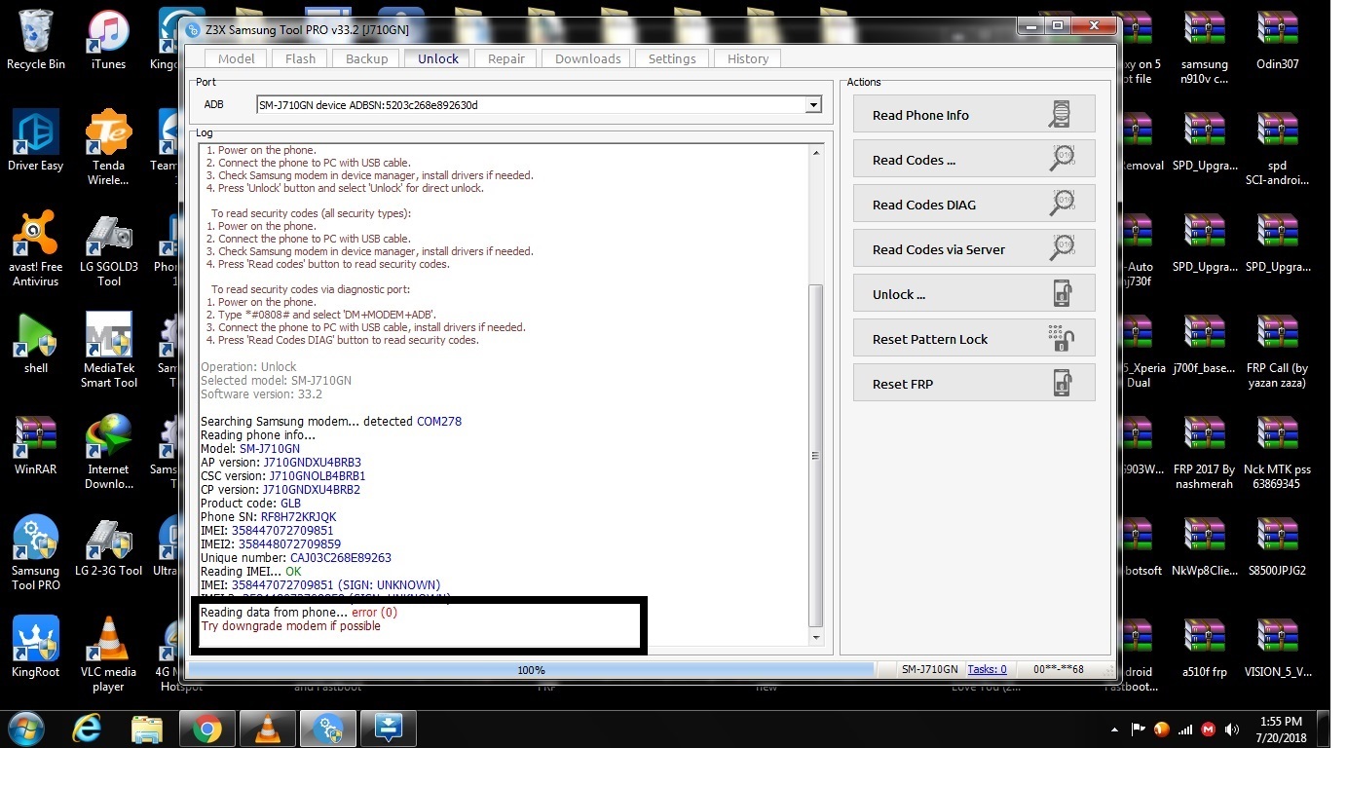Screen dimensions: 1347x786
Task: Click the Read Codes ... button
Action: (974, 160)
